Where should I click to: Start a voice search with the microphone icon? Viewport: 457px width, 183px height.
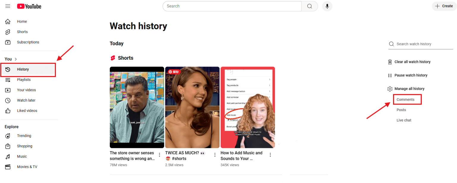click(327, 6)
